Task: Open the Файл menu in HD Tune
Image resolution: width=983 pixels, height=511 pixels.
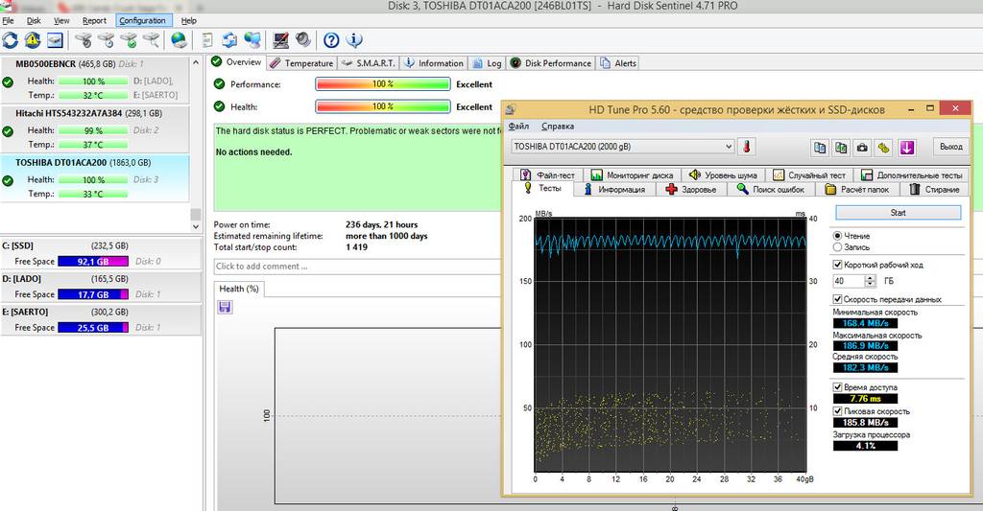Action: click(x=518, y=126)
